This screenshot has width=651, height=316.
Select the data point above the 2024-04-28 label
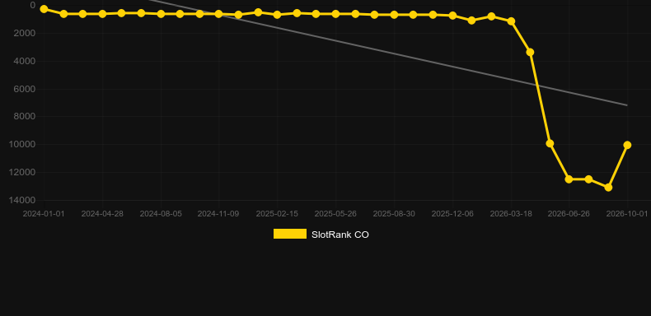[x=102, y=14]
